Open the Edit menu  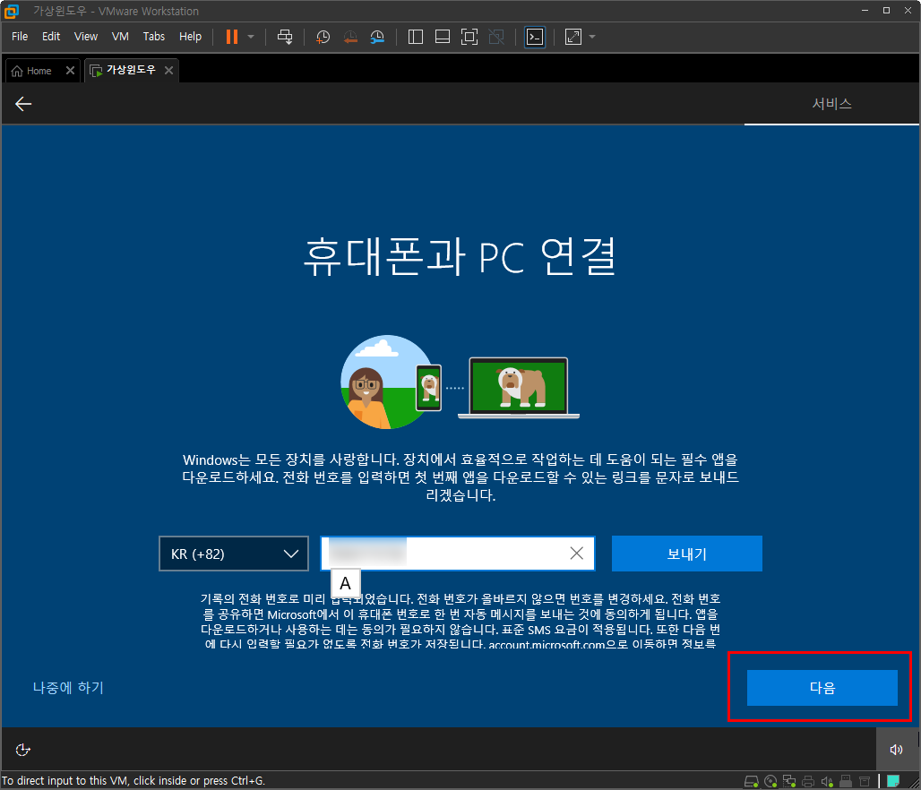coord(51,37)
